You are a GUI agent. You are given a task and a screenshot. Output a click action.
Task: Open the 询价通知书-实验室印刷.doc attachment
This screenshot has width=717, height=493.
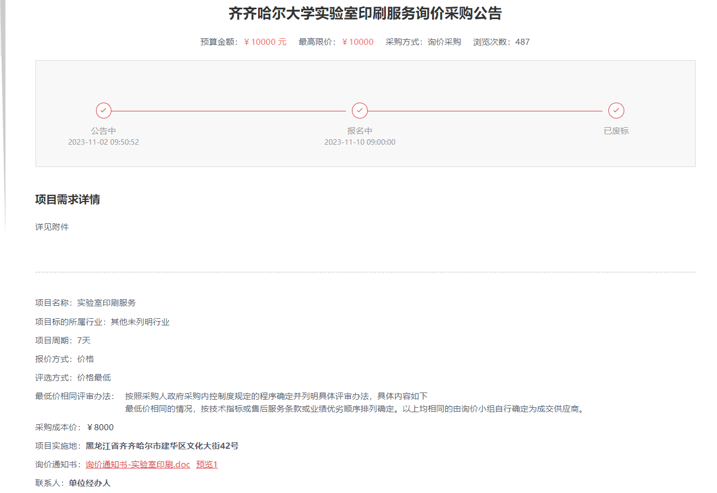pos(138,465)
